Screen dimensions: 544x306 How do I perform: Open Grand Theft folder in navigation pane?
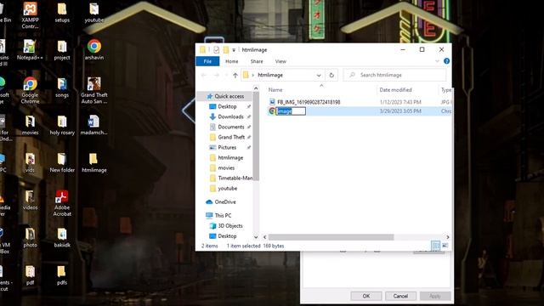point(231,137)
